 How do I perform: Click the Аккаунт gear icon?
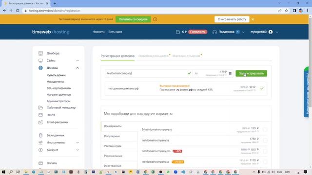pos(40,150)
